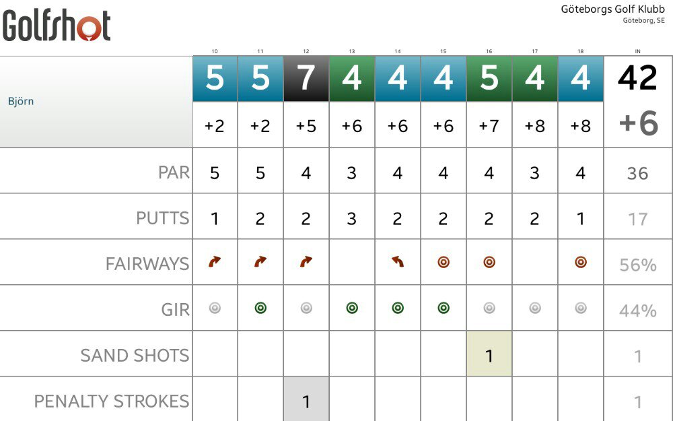Click hole 18 fairway hit target icon
Image resolution: width=673 pixels, height=421 pixels.
[x=581, y=262]
